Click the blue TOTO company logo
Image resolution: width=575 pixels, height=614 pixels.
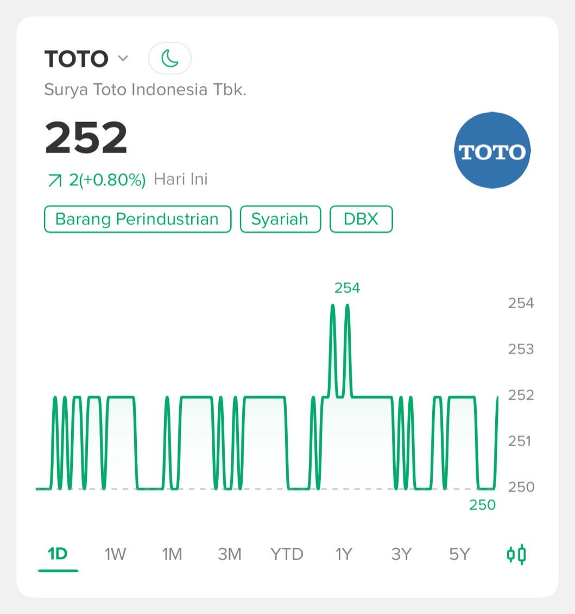[492, 150]
